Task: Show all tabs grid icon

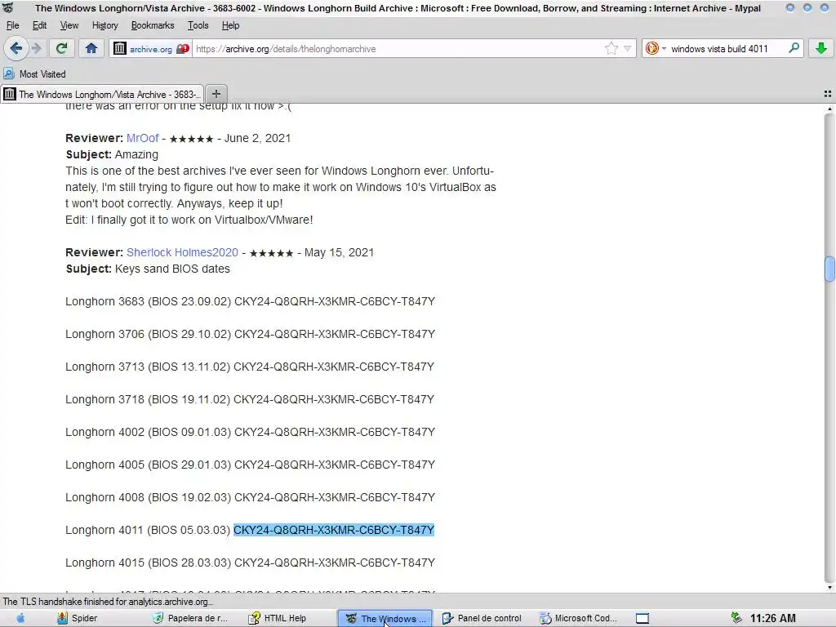Action: coord(828,94)
